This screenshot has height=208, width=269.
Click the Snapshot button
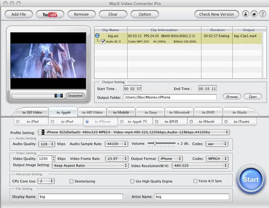[x=75, y=96]
